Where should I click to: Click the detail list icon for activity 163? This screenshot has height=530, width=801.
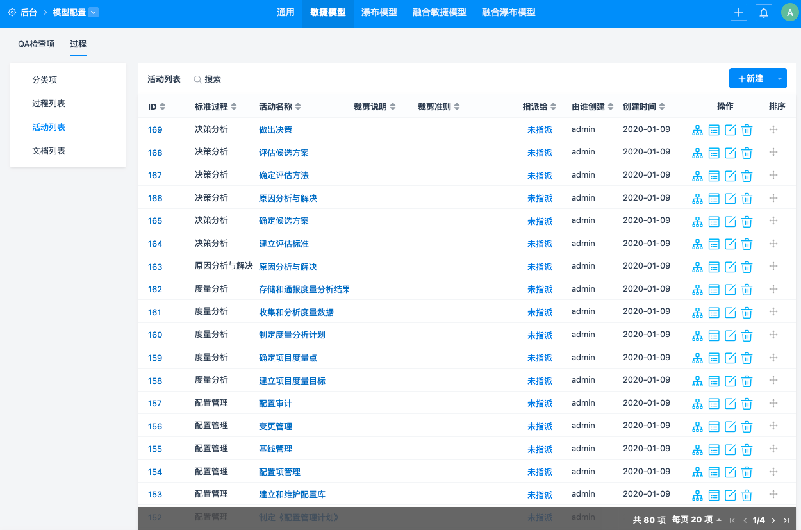pyautogui.click(x=714, y=267)
